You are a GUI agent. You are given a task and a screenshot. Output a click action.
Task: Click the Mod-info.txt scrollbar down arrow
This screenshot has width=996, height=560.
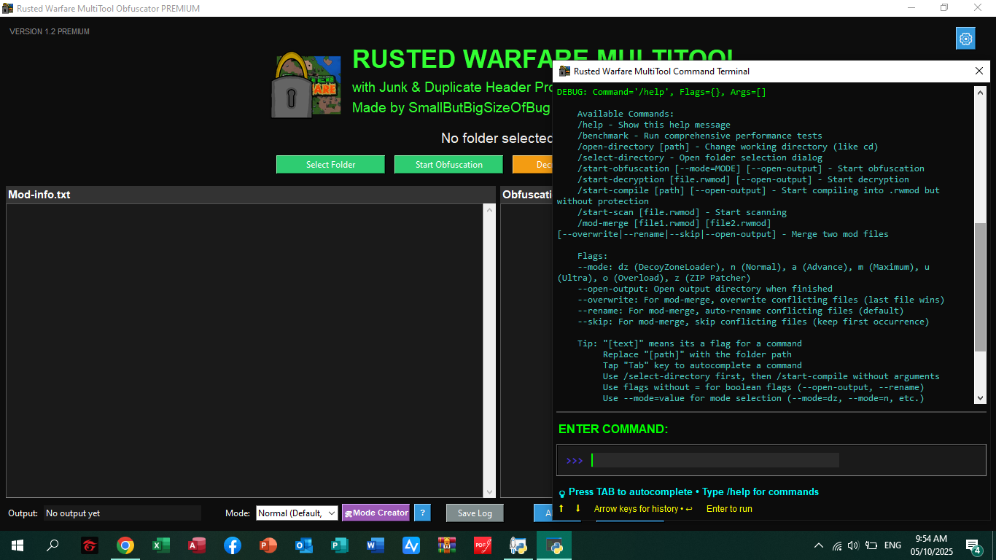click(x=489, y=491)
